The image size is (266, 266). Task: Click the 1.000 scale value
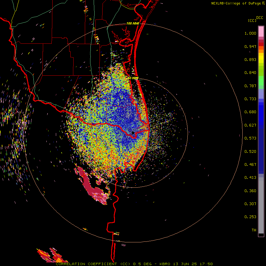click(250, 33)
